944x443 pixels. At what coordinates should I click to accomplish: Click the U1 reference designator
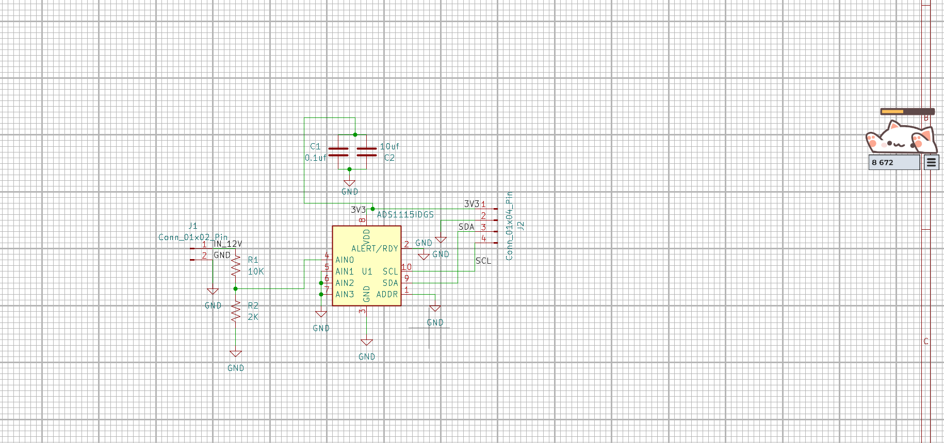click(367, 271)
